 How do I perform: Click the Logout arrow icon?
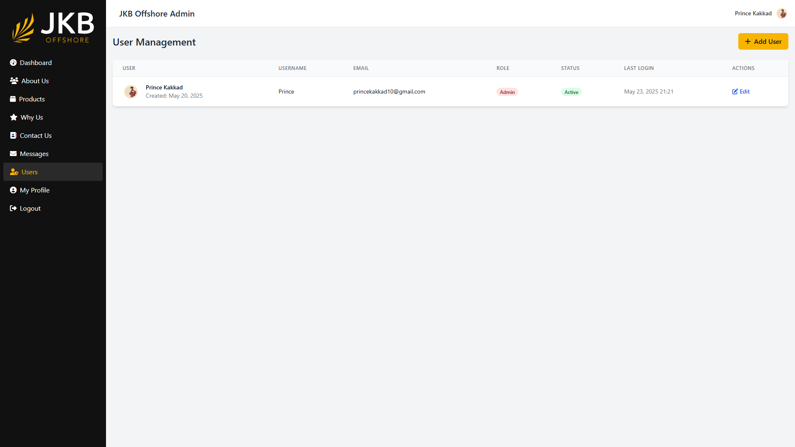pyautogui.click(x=13, y=208)
